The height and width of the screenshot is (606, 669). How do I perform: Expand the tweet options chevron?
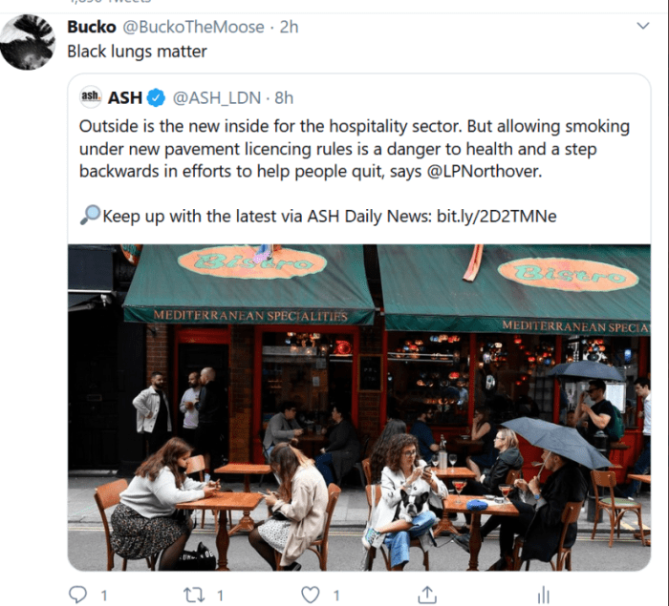click(x=642, y=26)
